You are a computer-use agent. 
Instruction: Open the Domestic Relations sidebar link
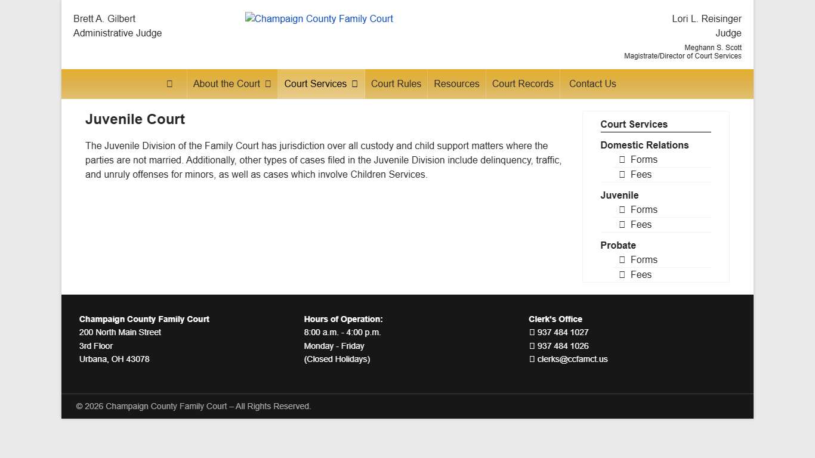coord(644,145)
